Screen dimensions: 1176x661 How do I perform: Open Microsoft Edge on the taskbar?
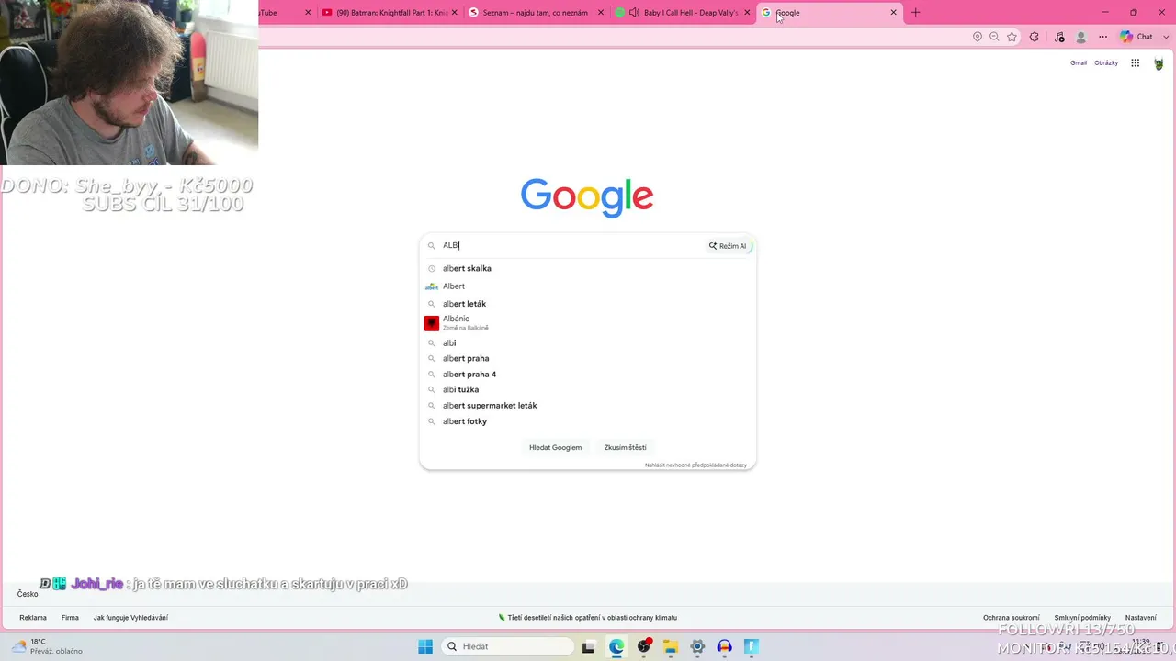pyautogui.click(x=616, y=646)
